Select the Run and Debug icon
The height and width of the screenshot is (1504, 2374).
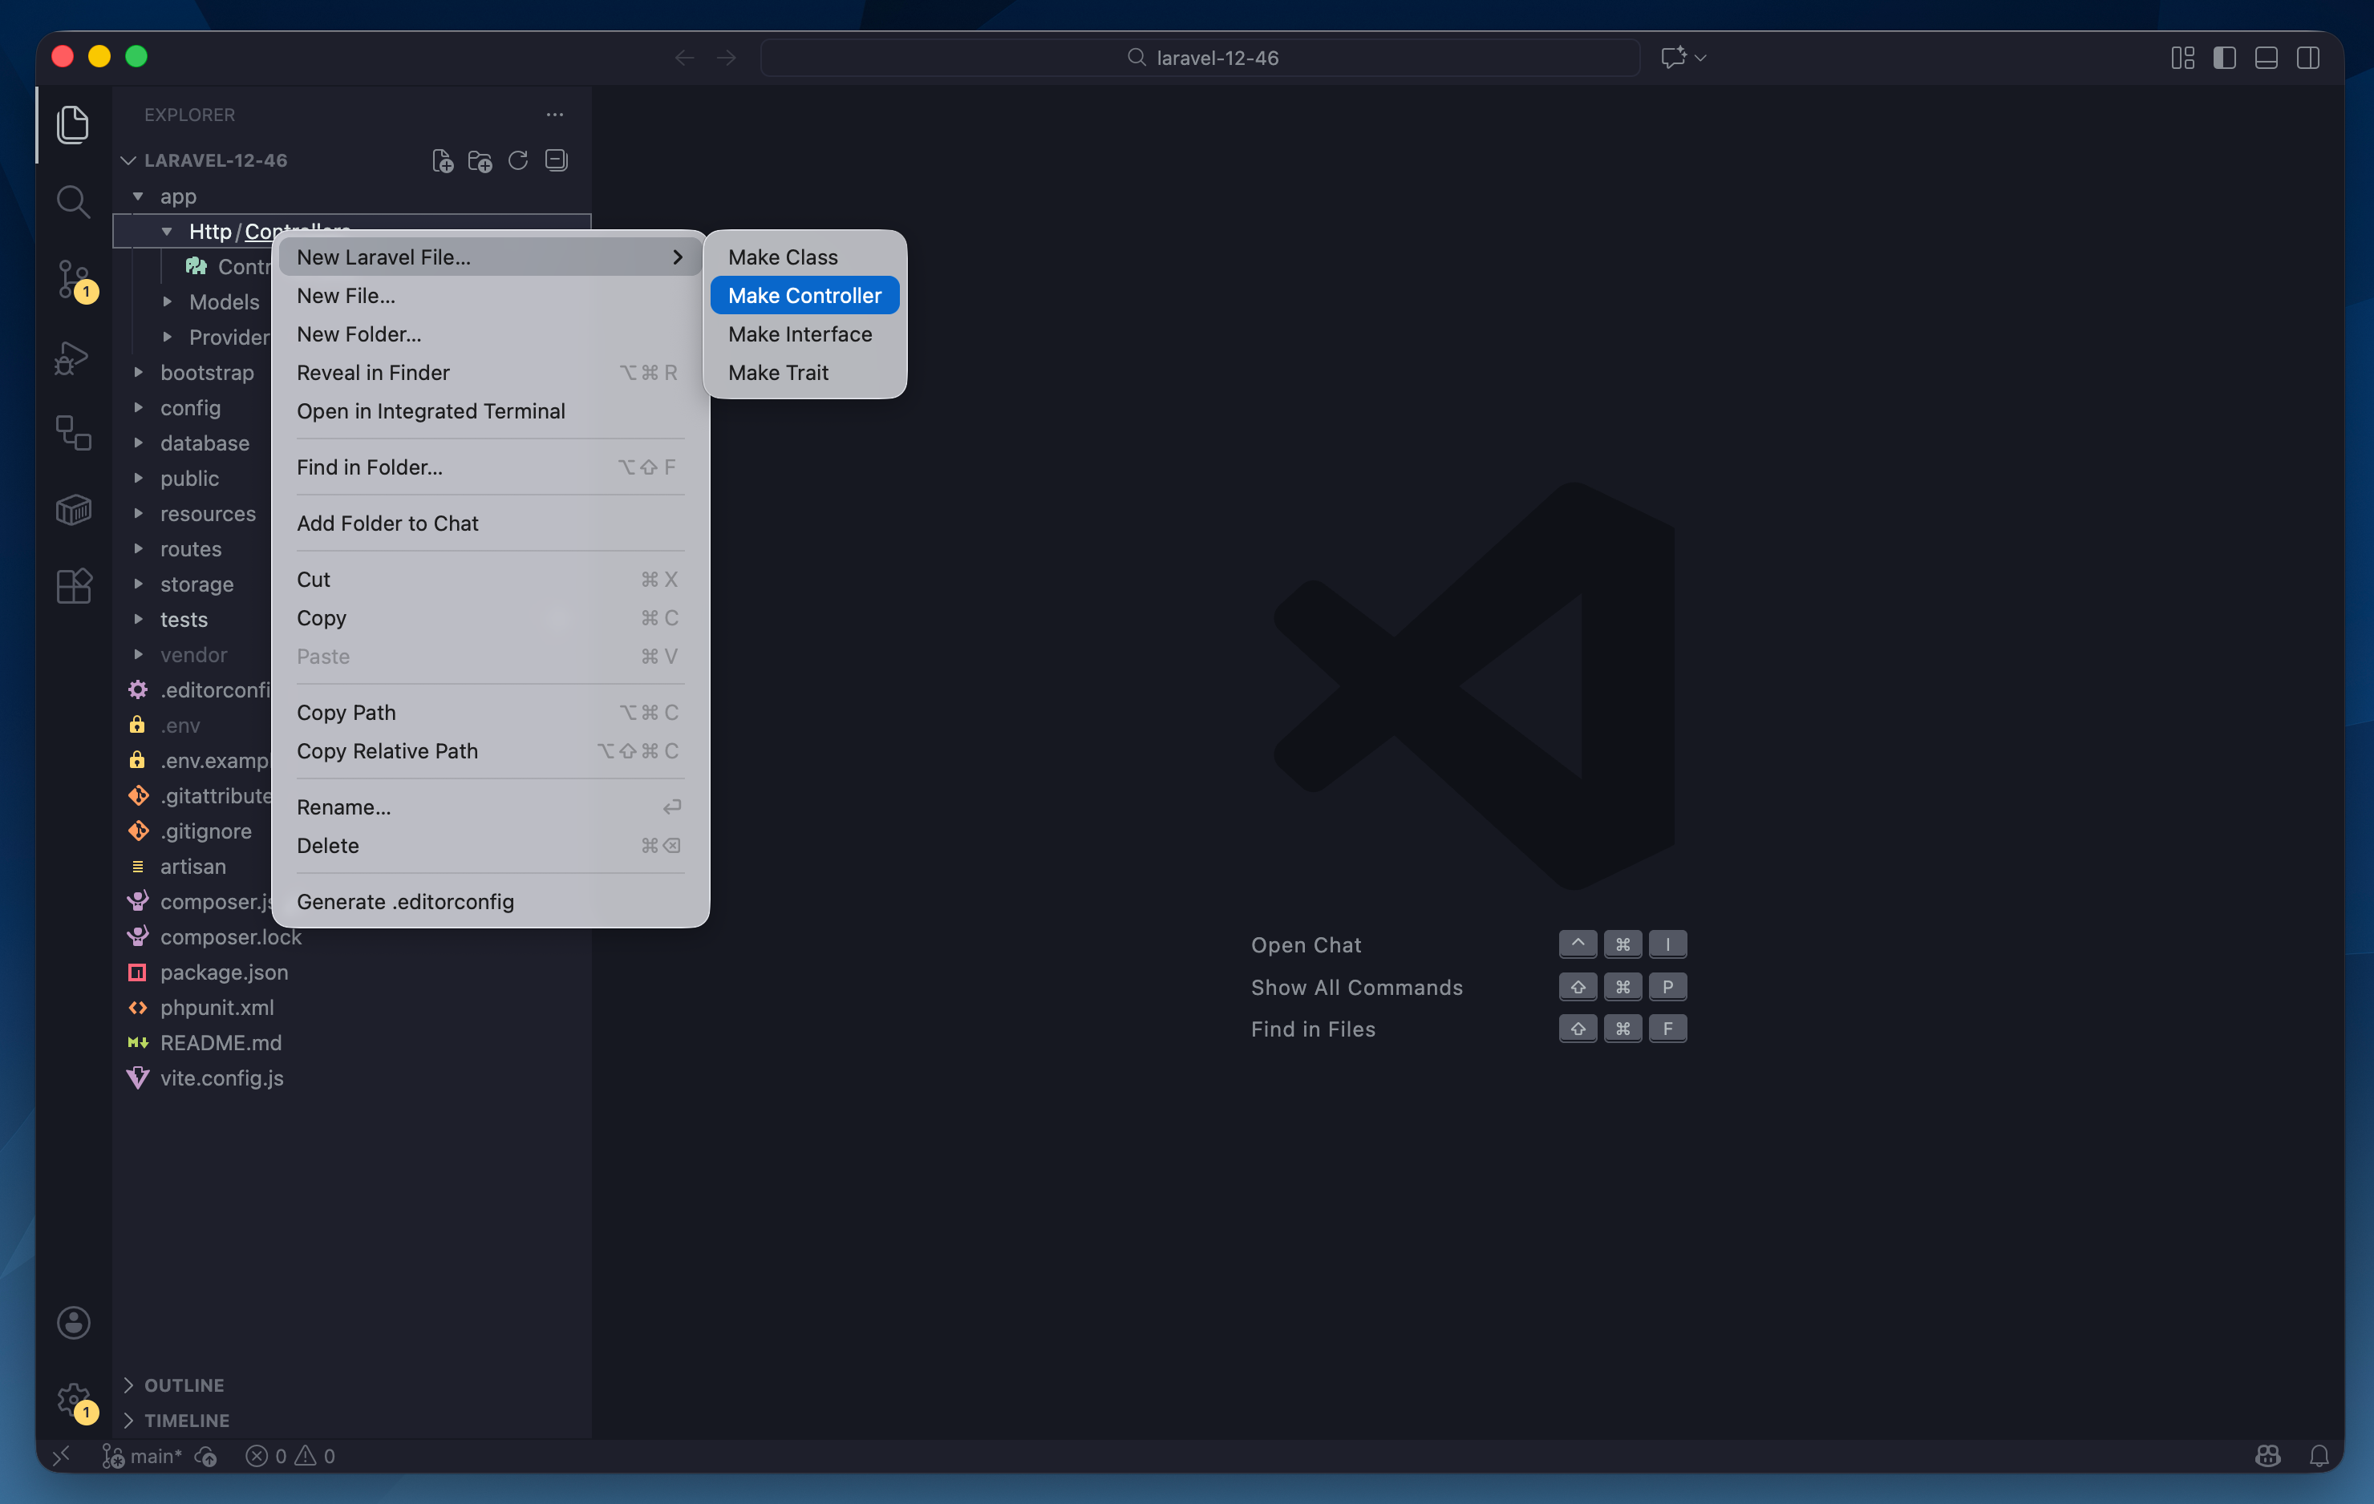[71, 357]
